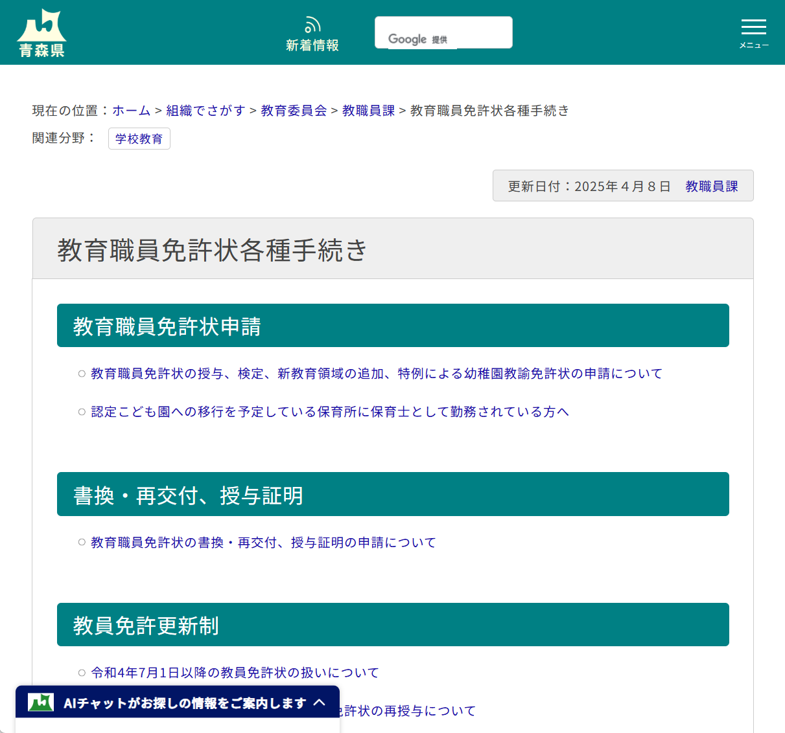Open the 書換・再交付、授与証明 application link

pos(263,543)
